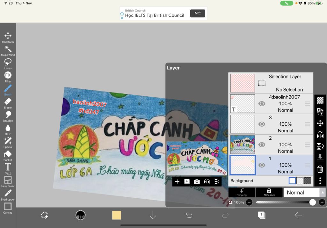Close the Layer panel via layers icon
Viewport: 327px width, 228px height.
click(x=262, y=215)
